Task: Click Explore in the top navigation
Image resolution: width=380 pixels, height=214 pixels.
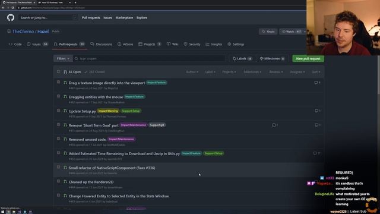Action: 141,17
